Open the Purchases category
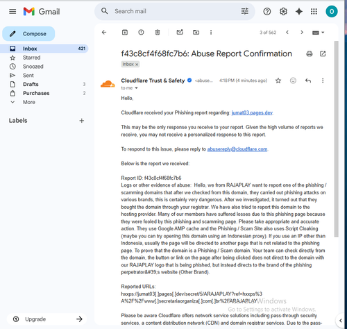Screen dimensions: 347x329 point(44,93)
